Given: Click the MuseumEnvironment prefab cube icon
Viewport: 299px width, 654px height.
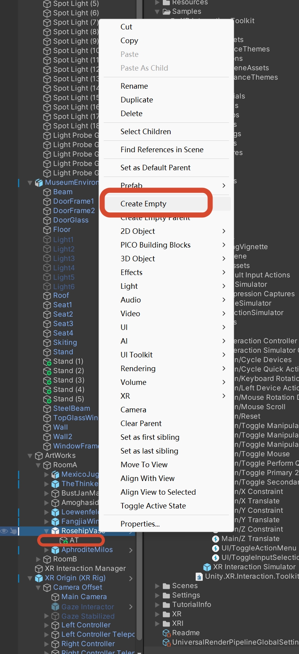Looking at the screenshot, I should pyautogui.click(x=39, y=182).
